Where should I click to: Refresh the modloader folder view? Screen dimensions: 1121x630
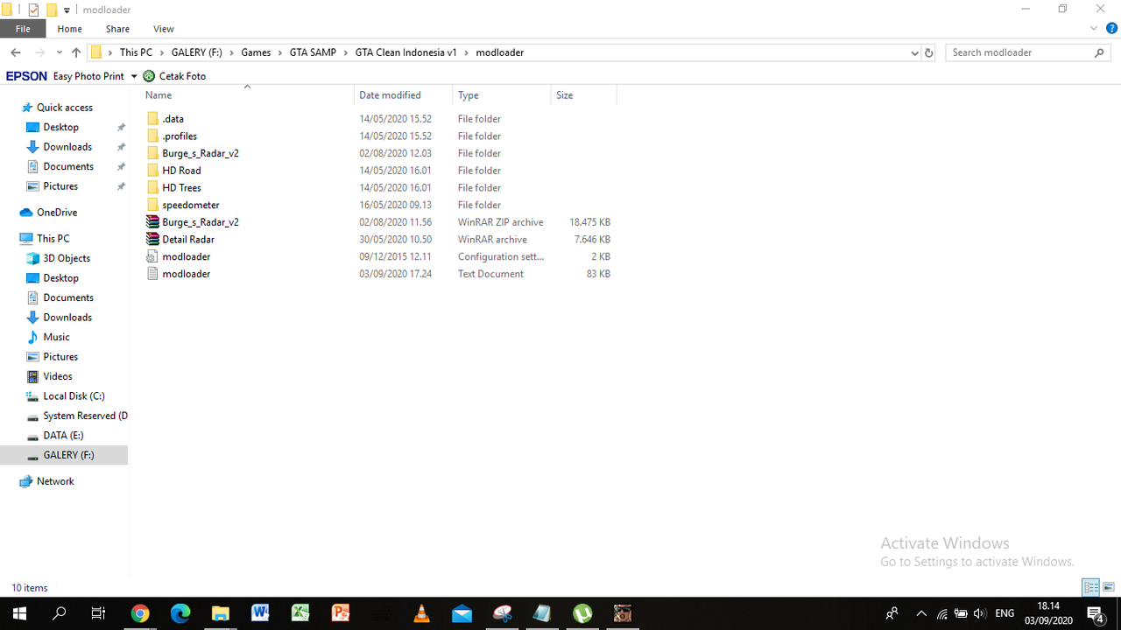(929, 52)
